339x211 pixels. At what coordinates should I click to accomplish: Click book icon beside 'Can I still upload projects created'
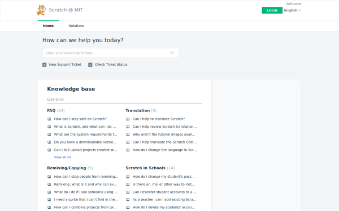(x=49, y=150)
